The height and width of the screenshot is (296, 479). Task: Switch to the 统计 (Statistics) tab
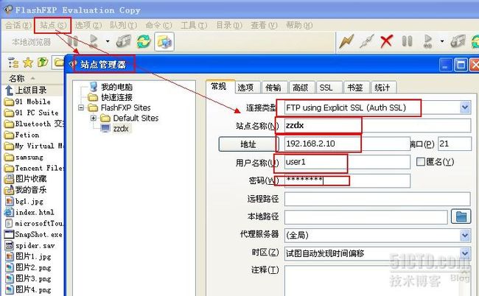coord(382,88)
